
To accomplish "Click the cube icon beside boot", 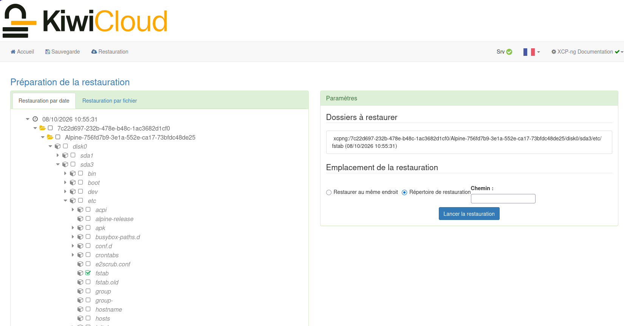I will click(x=73, y=182).
